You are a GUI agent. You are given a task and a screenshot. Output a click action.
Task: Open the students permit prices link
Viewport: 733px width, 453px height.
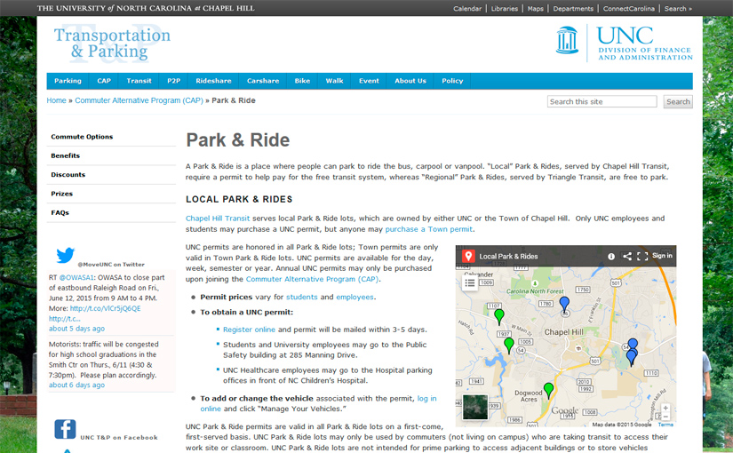301,297
